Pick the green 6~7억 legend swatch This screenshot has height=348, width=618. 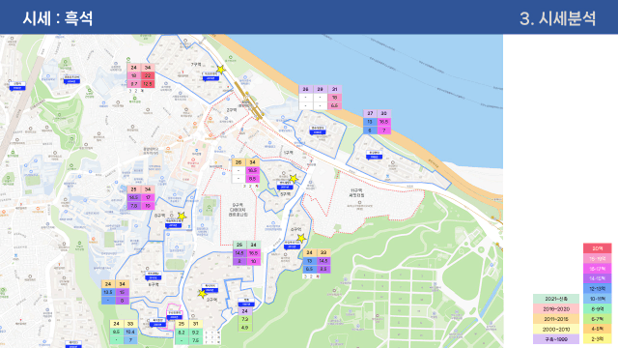597,319
